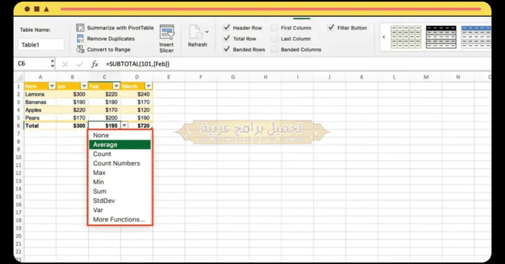Click the cancel X beside formula bar
The height and width of the screenshot is (264, 505).
pyautogui.click(x=65, y=65)
